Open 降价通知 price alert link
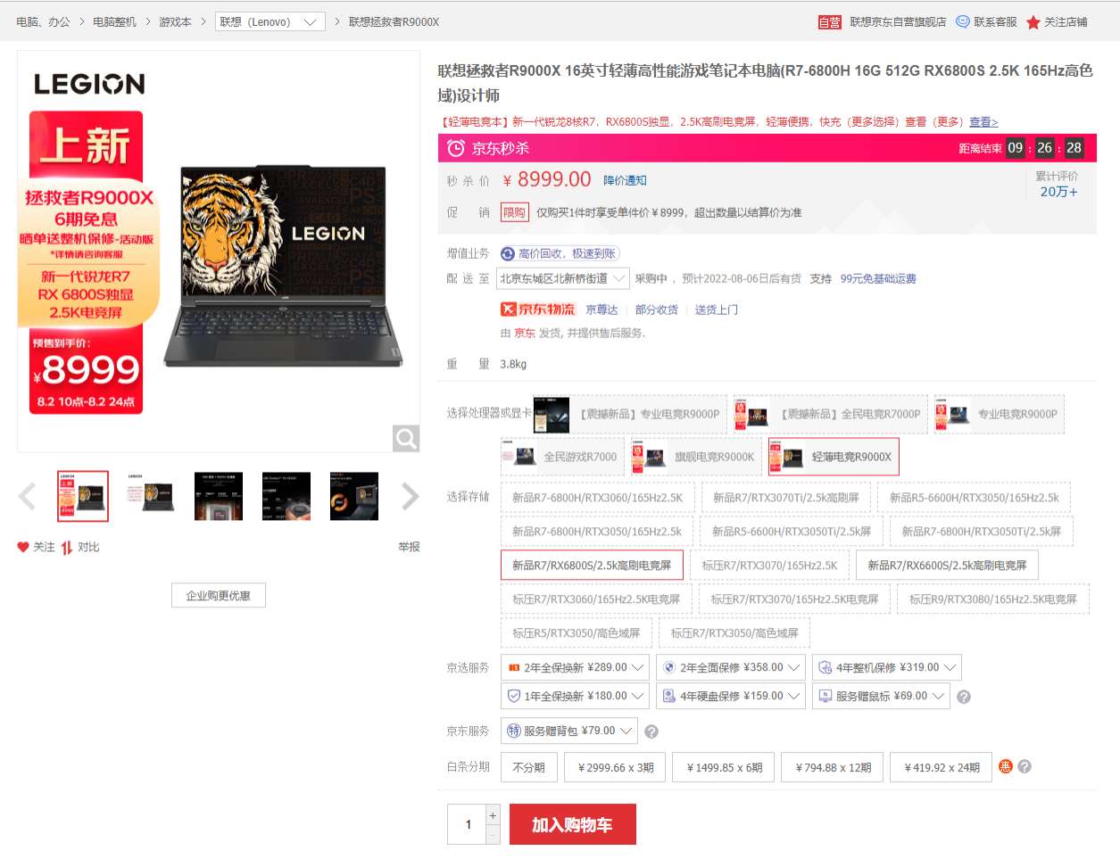 [625, 180]
